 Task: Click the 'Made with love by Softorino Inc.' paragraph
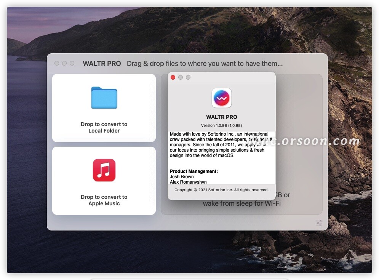[x=221, y=145]
